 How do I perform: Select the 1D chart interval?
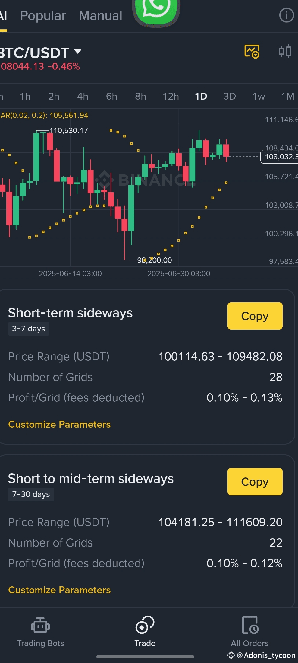(x=201, y=96)
